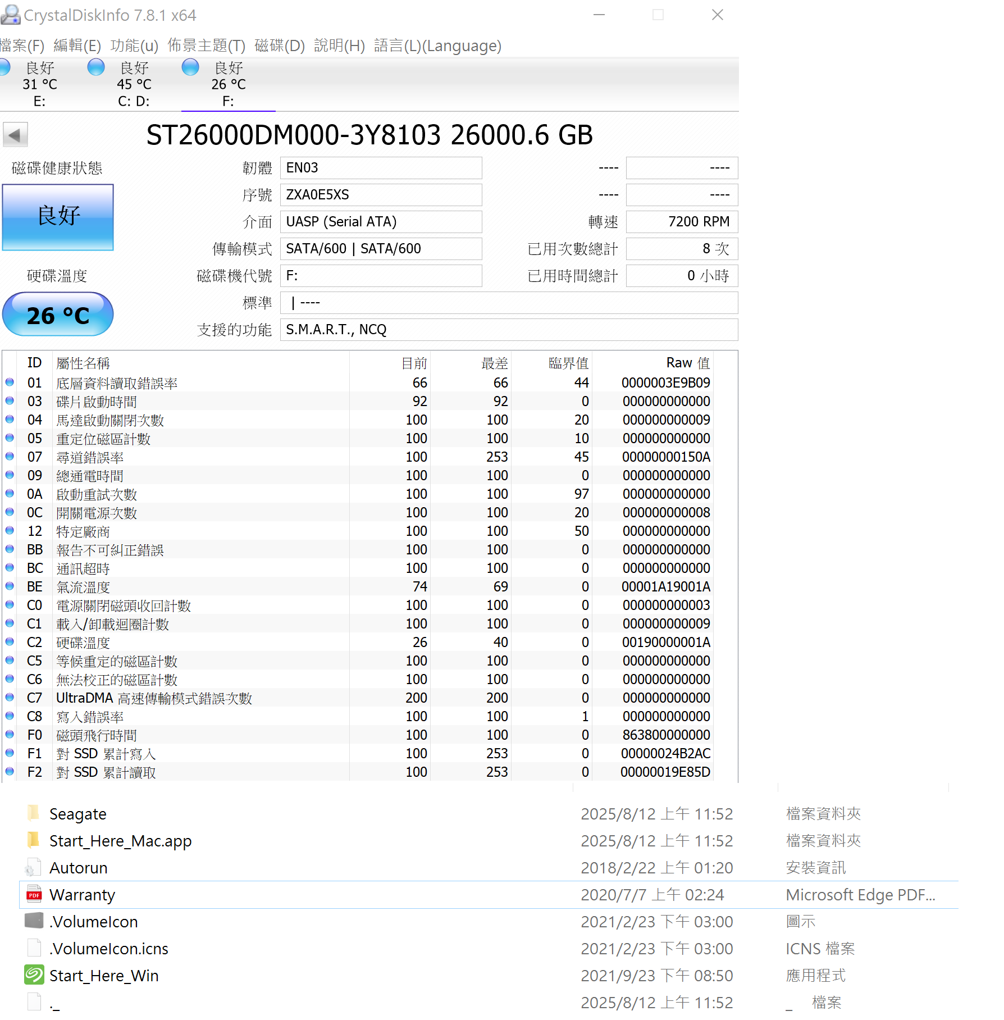Click the firmware field showing EN03
Image resolution: width=1004 pixels, height=1020 pixels.
coord(381,168)
